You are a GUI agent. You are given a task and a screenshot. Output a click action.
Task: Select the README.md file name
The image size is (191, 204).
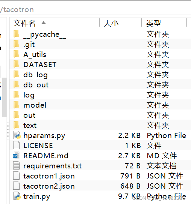tap(46, 156)
